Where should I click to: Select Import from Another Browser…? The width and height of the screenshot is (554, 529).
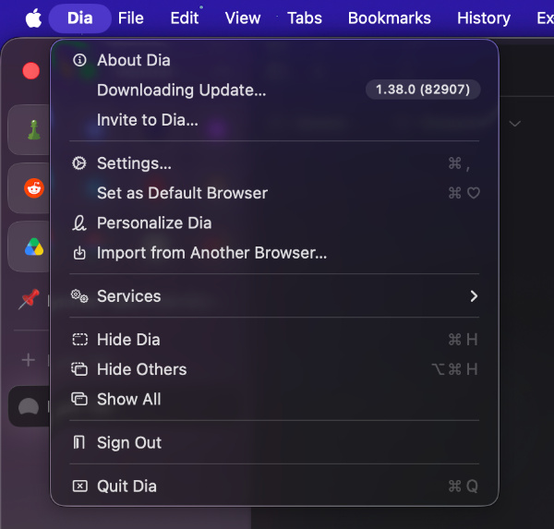(x=274, y=253)
